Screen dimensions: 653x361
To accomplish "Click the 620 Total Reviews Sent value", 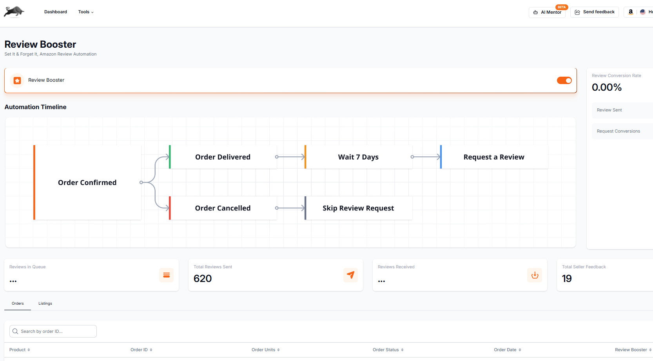I will pyautogui.click(x=203, y=278).
